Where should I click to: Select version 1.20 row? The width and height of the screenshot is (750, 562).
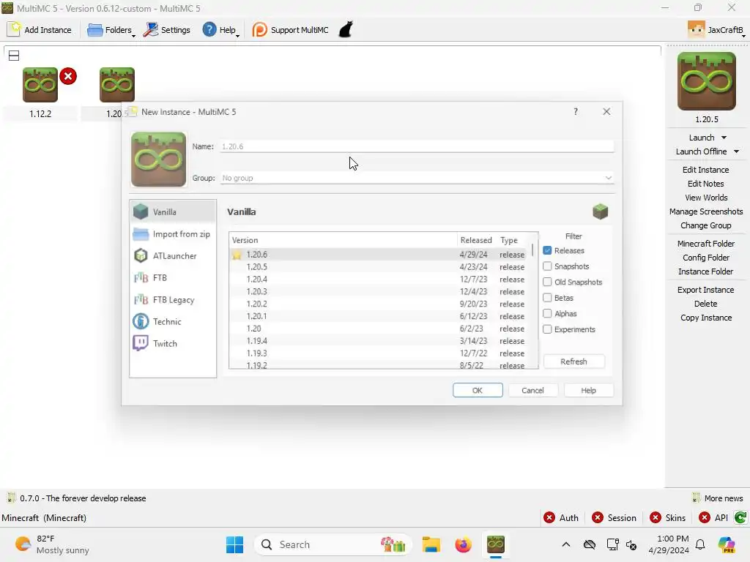pos(379,329)
